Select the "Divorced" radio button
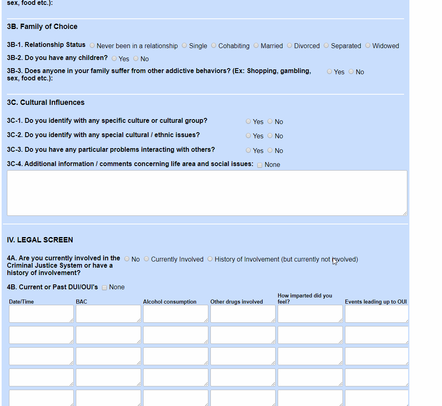Screen dimensions: 442x406 [290, 45]
